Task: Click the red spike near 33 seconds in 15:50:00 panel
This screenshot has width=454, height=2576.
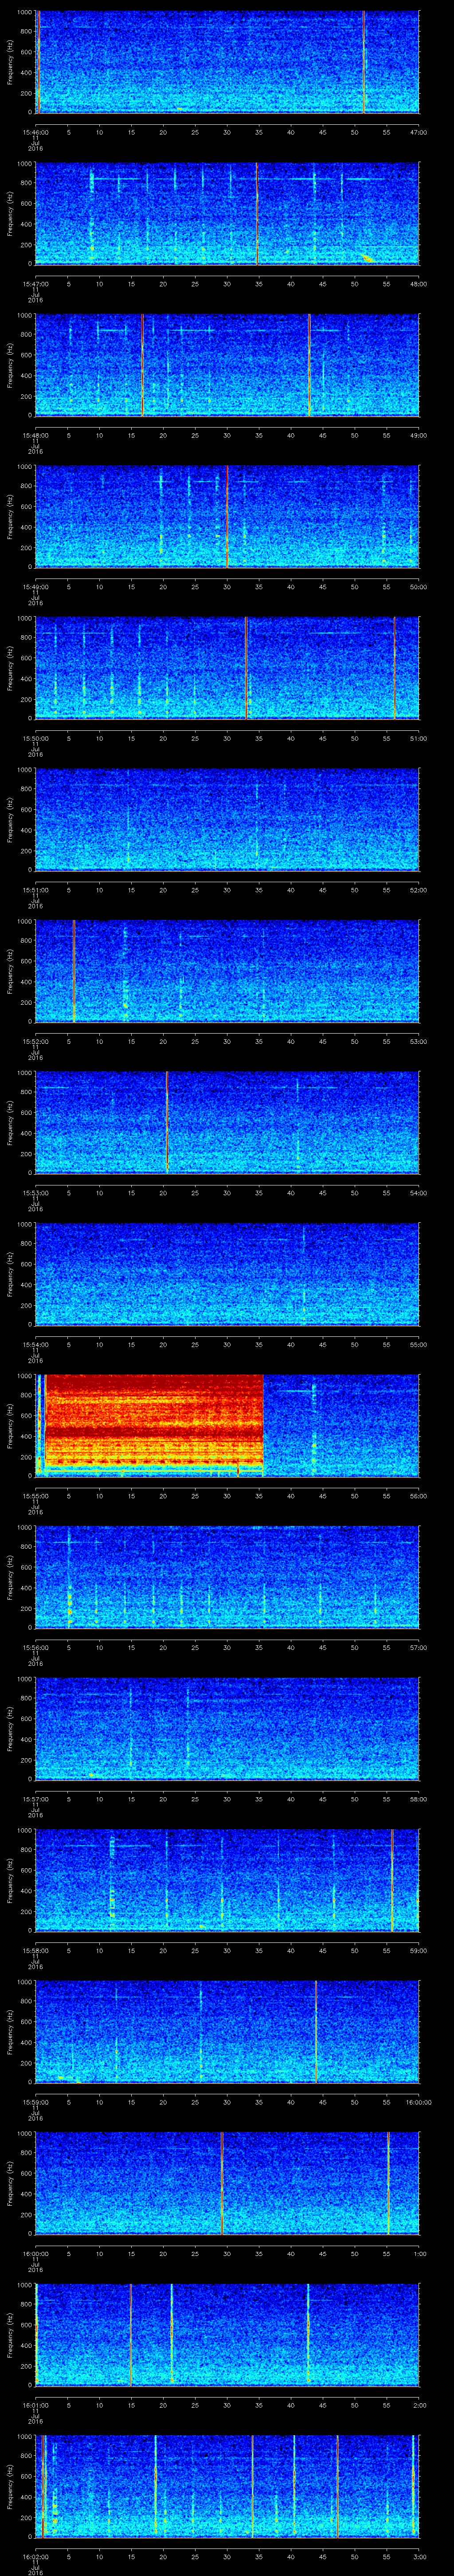Action: click(247, 668)
